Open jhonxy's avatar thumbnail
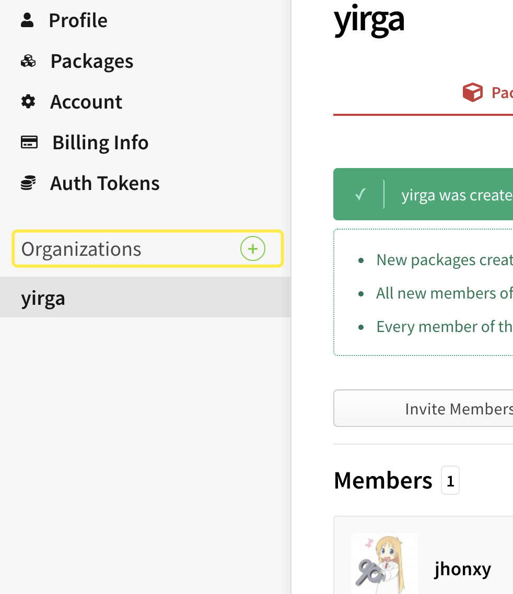 (x=384, y=564)
